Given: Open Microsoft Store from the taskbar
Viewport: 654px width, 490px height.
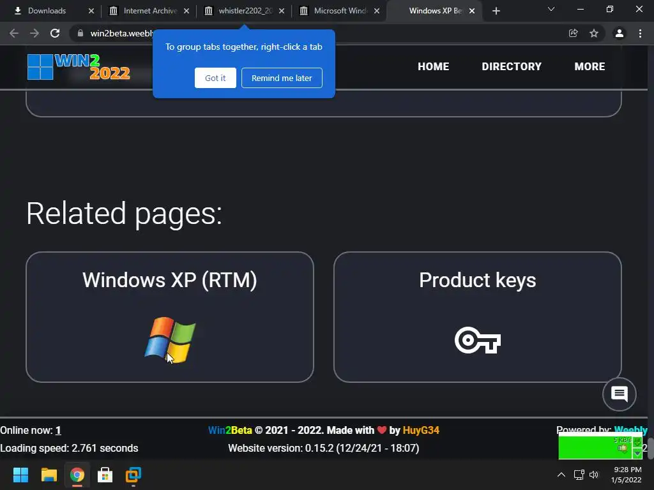Looking at the screenshot, I should [105, 475].
